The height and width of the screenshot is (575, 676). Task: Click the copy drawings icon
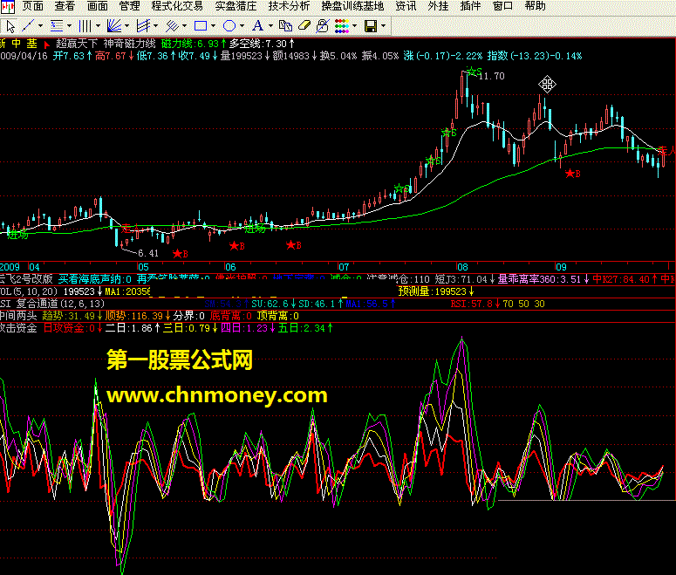(x=285, y=26)
